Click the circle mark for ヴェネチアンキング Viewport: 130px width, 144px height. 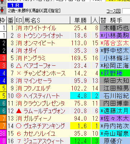tap(19, 126)
